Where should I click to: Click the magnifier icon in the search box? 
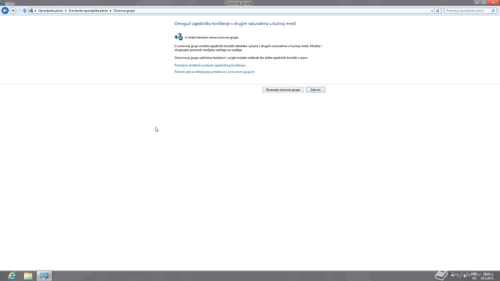(x=493, y=11)
